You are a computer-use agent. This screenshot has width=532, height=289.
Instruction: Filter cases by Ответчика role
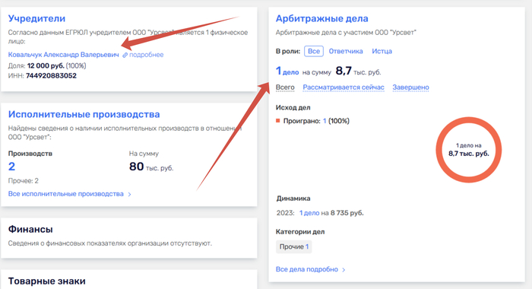[x=345, y=51]
